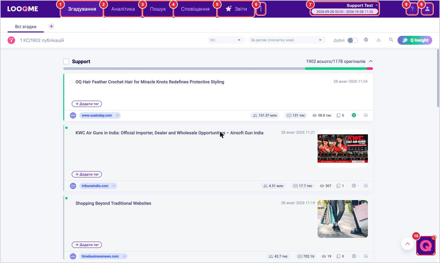The height and width of the screenshot is (263, 440).
Task: Switch to the Аналітика tab
Action: click(123, 9)
